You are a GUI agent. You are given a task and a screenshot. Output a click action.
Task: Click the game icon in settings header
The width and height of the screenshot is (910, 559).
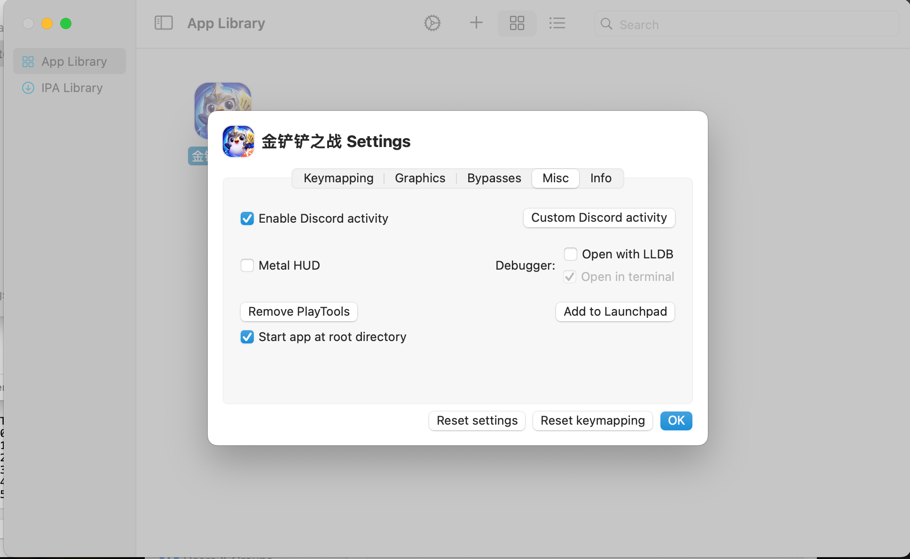coord(239,141)
